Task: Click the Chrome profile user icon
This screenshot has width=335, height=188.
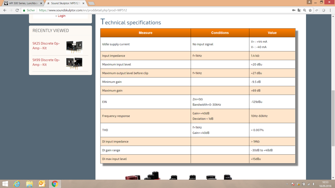Action: click(x=309, y=2)
